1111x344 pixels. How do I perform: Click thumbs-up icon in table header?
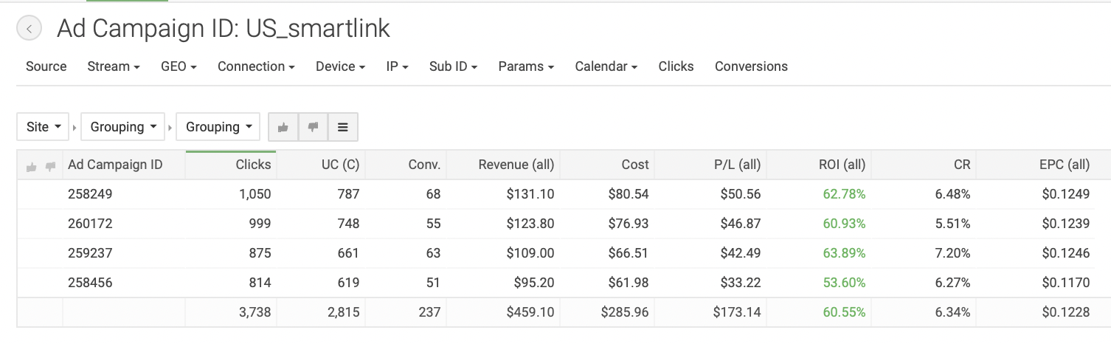[31, 165]
